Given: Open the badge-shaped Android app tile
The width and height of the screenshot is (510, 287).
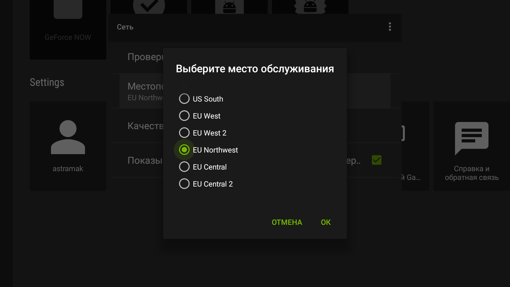Looking at the screenshot, I should pyautogui.click(x=310, y=7).
